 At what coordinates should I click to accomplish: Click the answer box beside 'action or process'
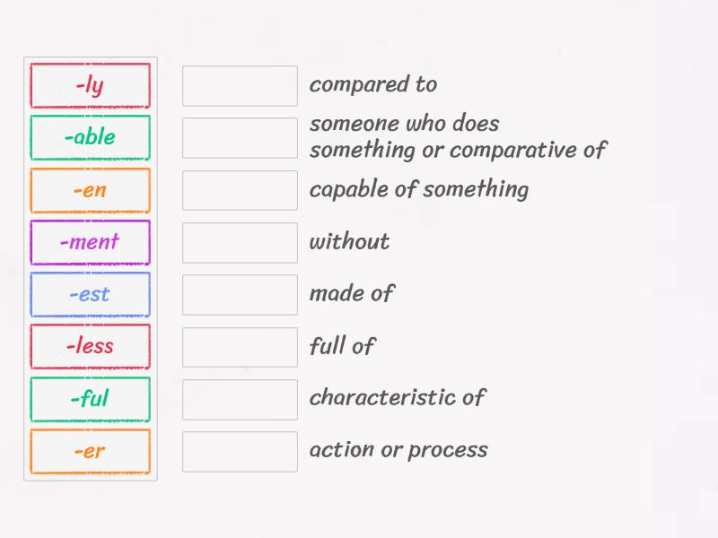point(239,451)
